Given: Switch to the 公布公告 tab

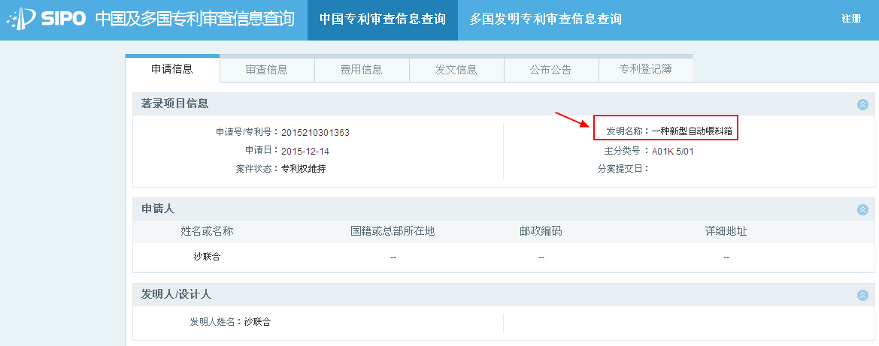Looking at the screenshot, I should click(551, 70).
